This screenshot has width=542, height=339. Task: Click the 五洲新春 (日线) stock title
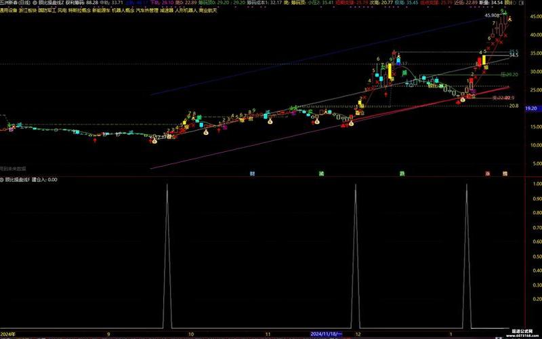[x=15, y=3]
